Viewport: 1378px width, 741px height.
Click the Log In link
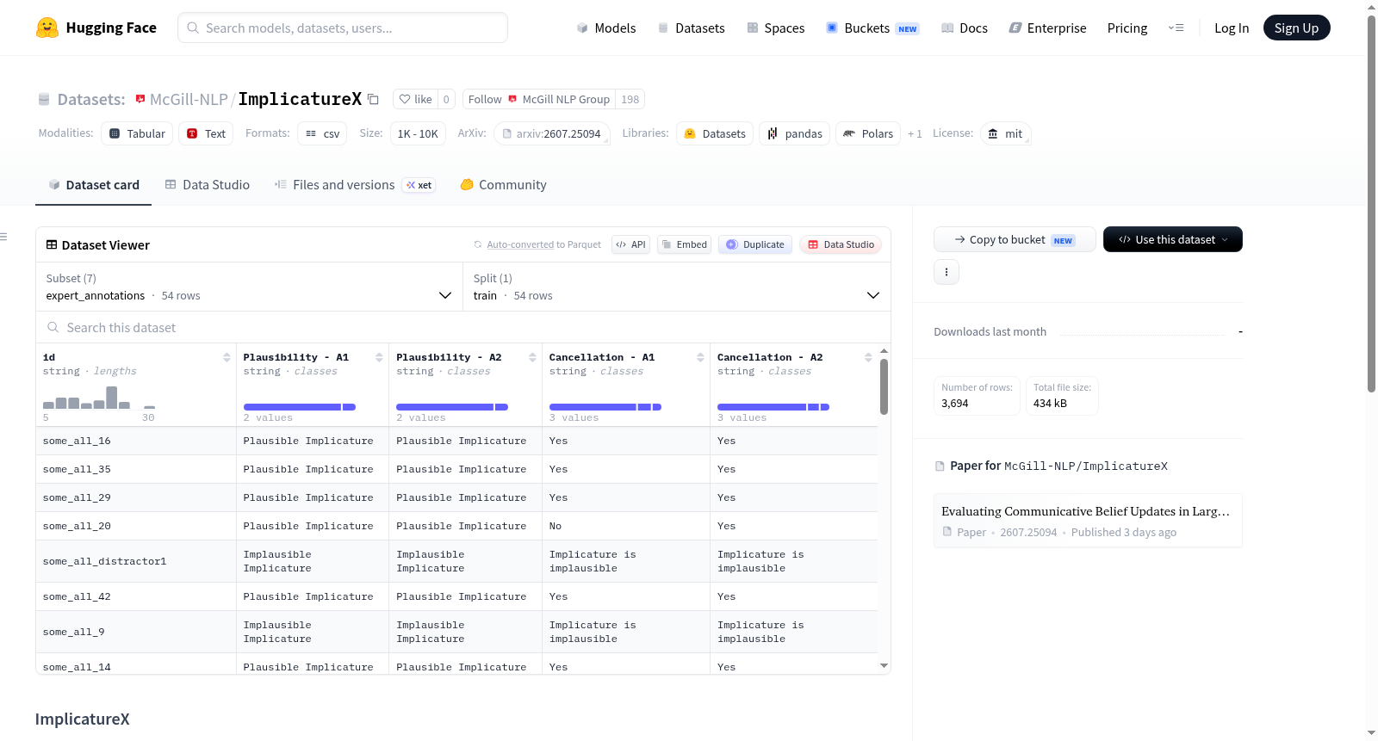tap(1232, 28)
